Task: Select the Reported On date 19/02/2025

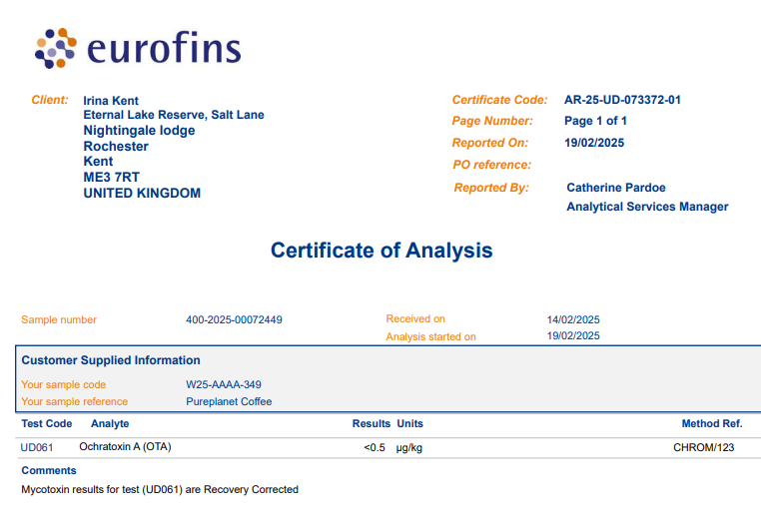Action: pyautogui.click(x=594, y=143)
